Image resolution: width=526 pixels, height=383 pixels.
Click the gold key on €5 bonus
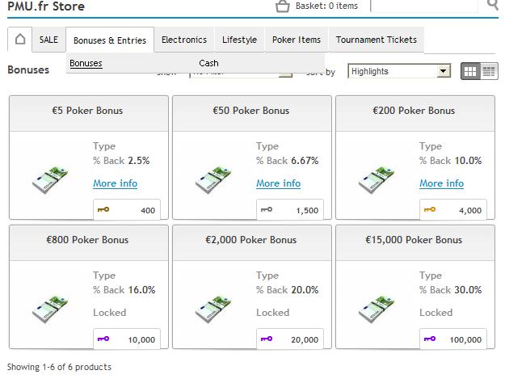(103, 210)
